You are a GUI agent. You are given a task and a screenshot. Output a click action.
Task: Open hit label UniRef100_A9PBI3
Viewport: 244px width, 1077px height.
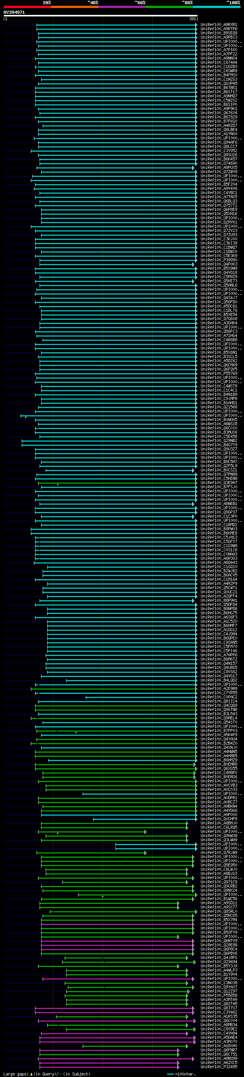pos(219,37)
